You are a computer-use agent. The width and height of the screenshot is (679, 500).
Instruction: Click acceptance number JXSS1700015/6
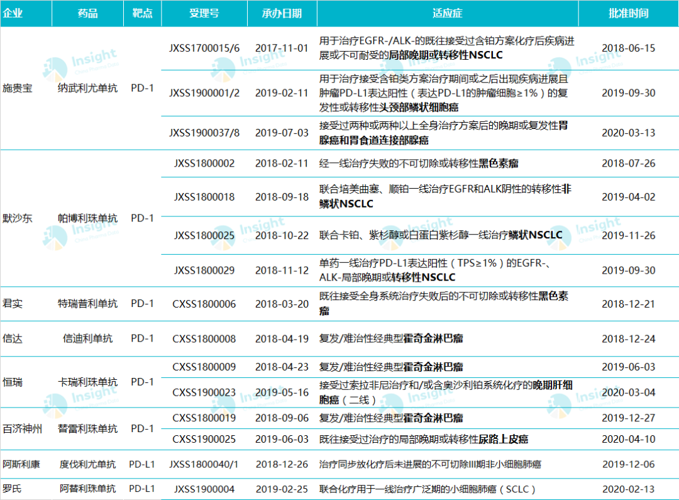coord(204,48)
